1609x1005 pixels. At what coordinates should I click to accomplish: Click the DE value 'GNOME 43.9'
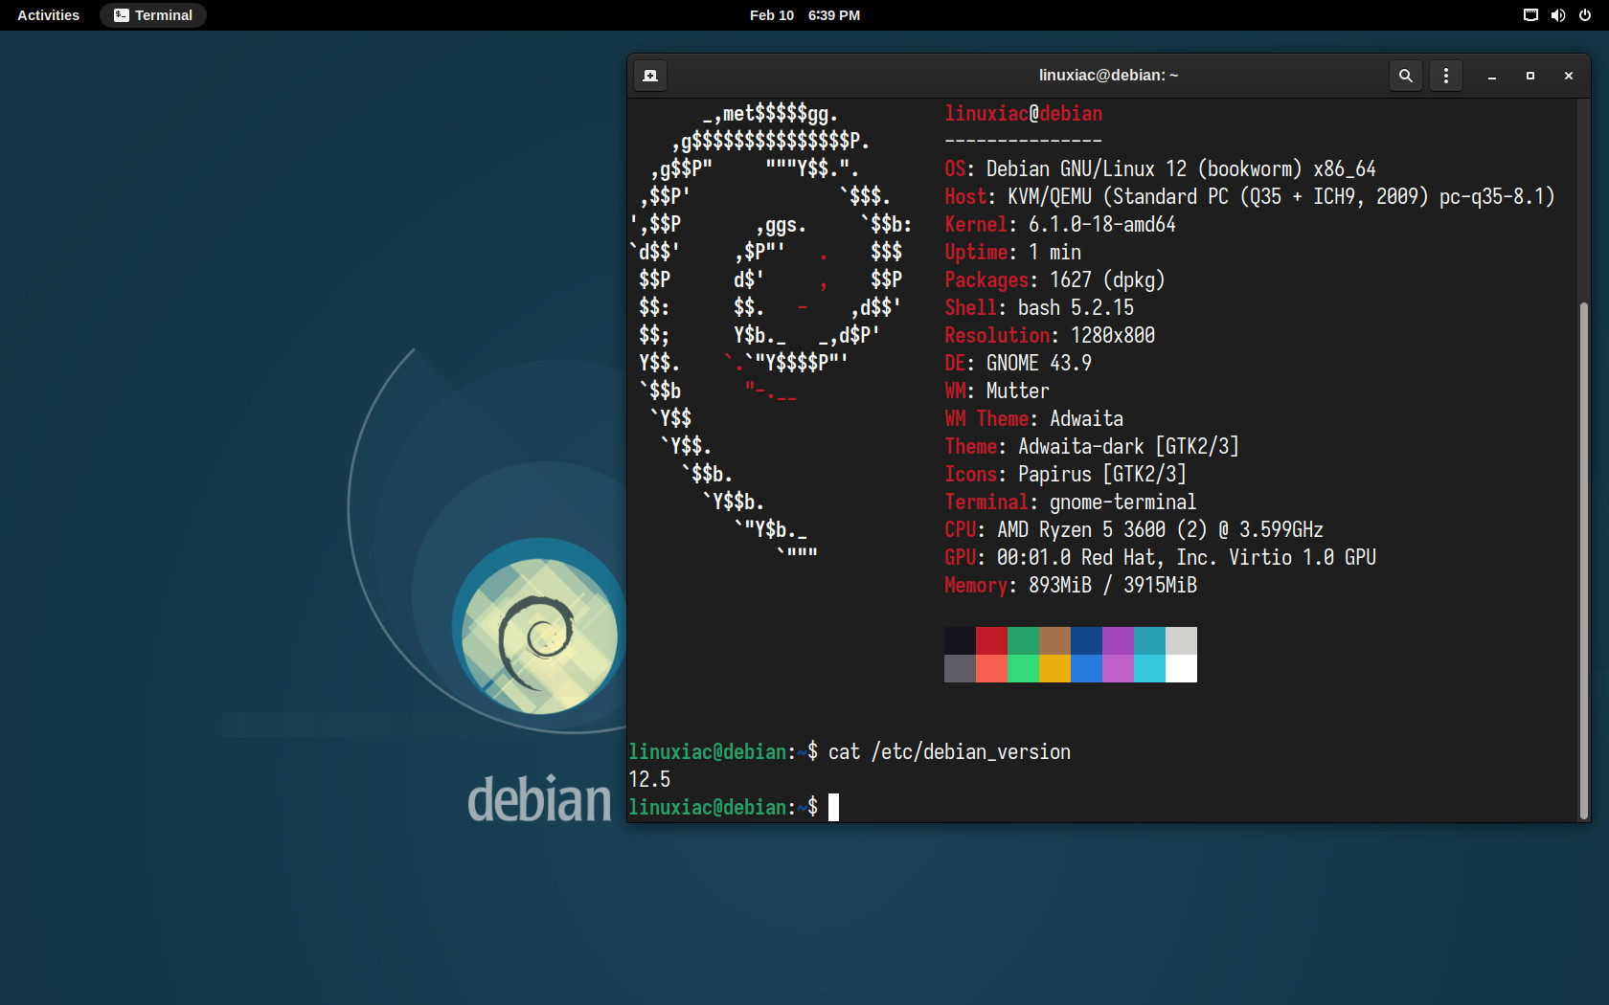tap(1039, 364)
